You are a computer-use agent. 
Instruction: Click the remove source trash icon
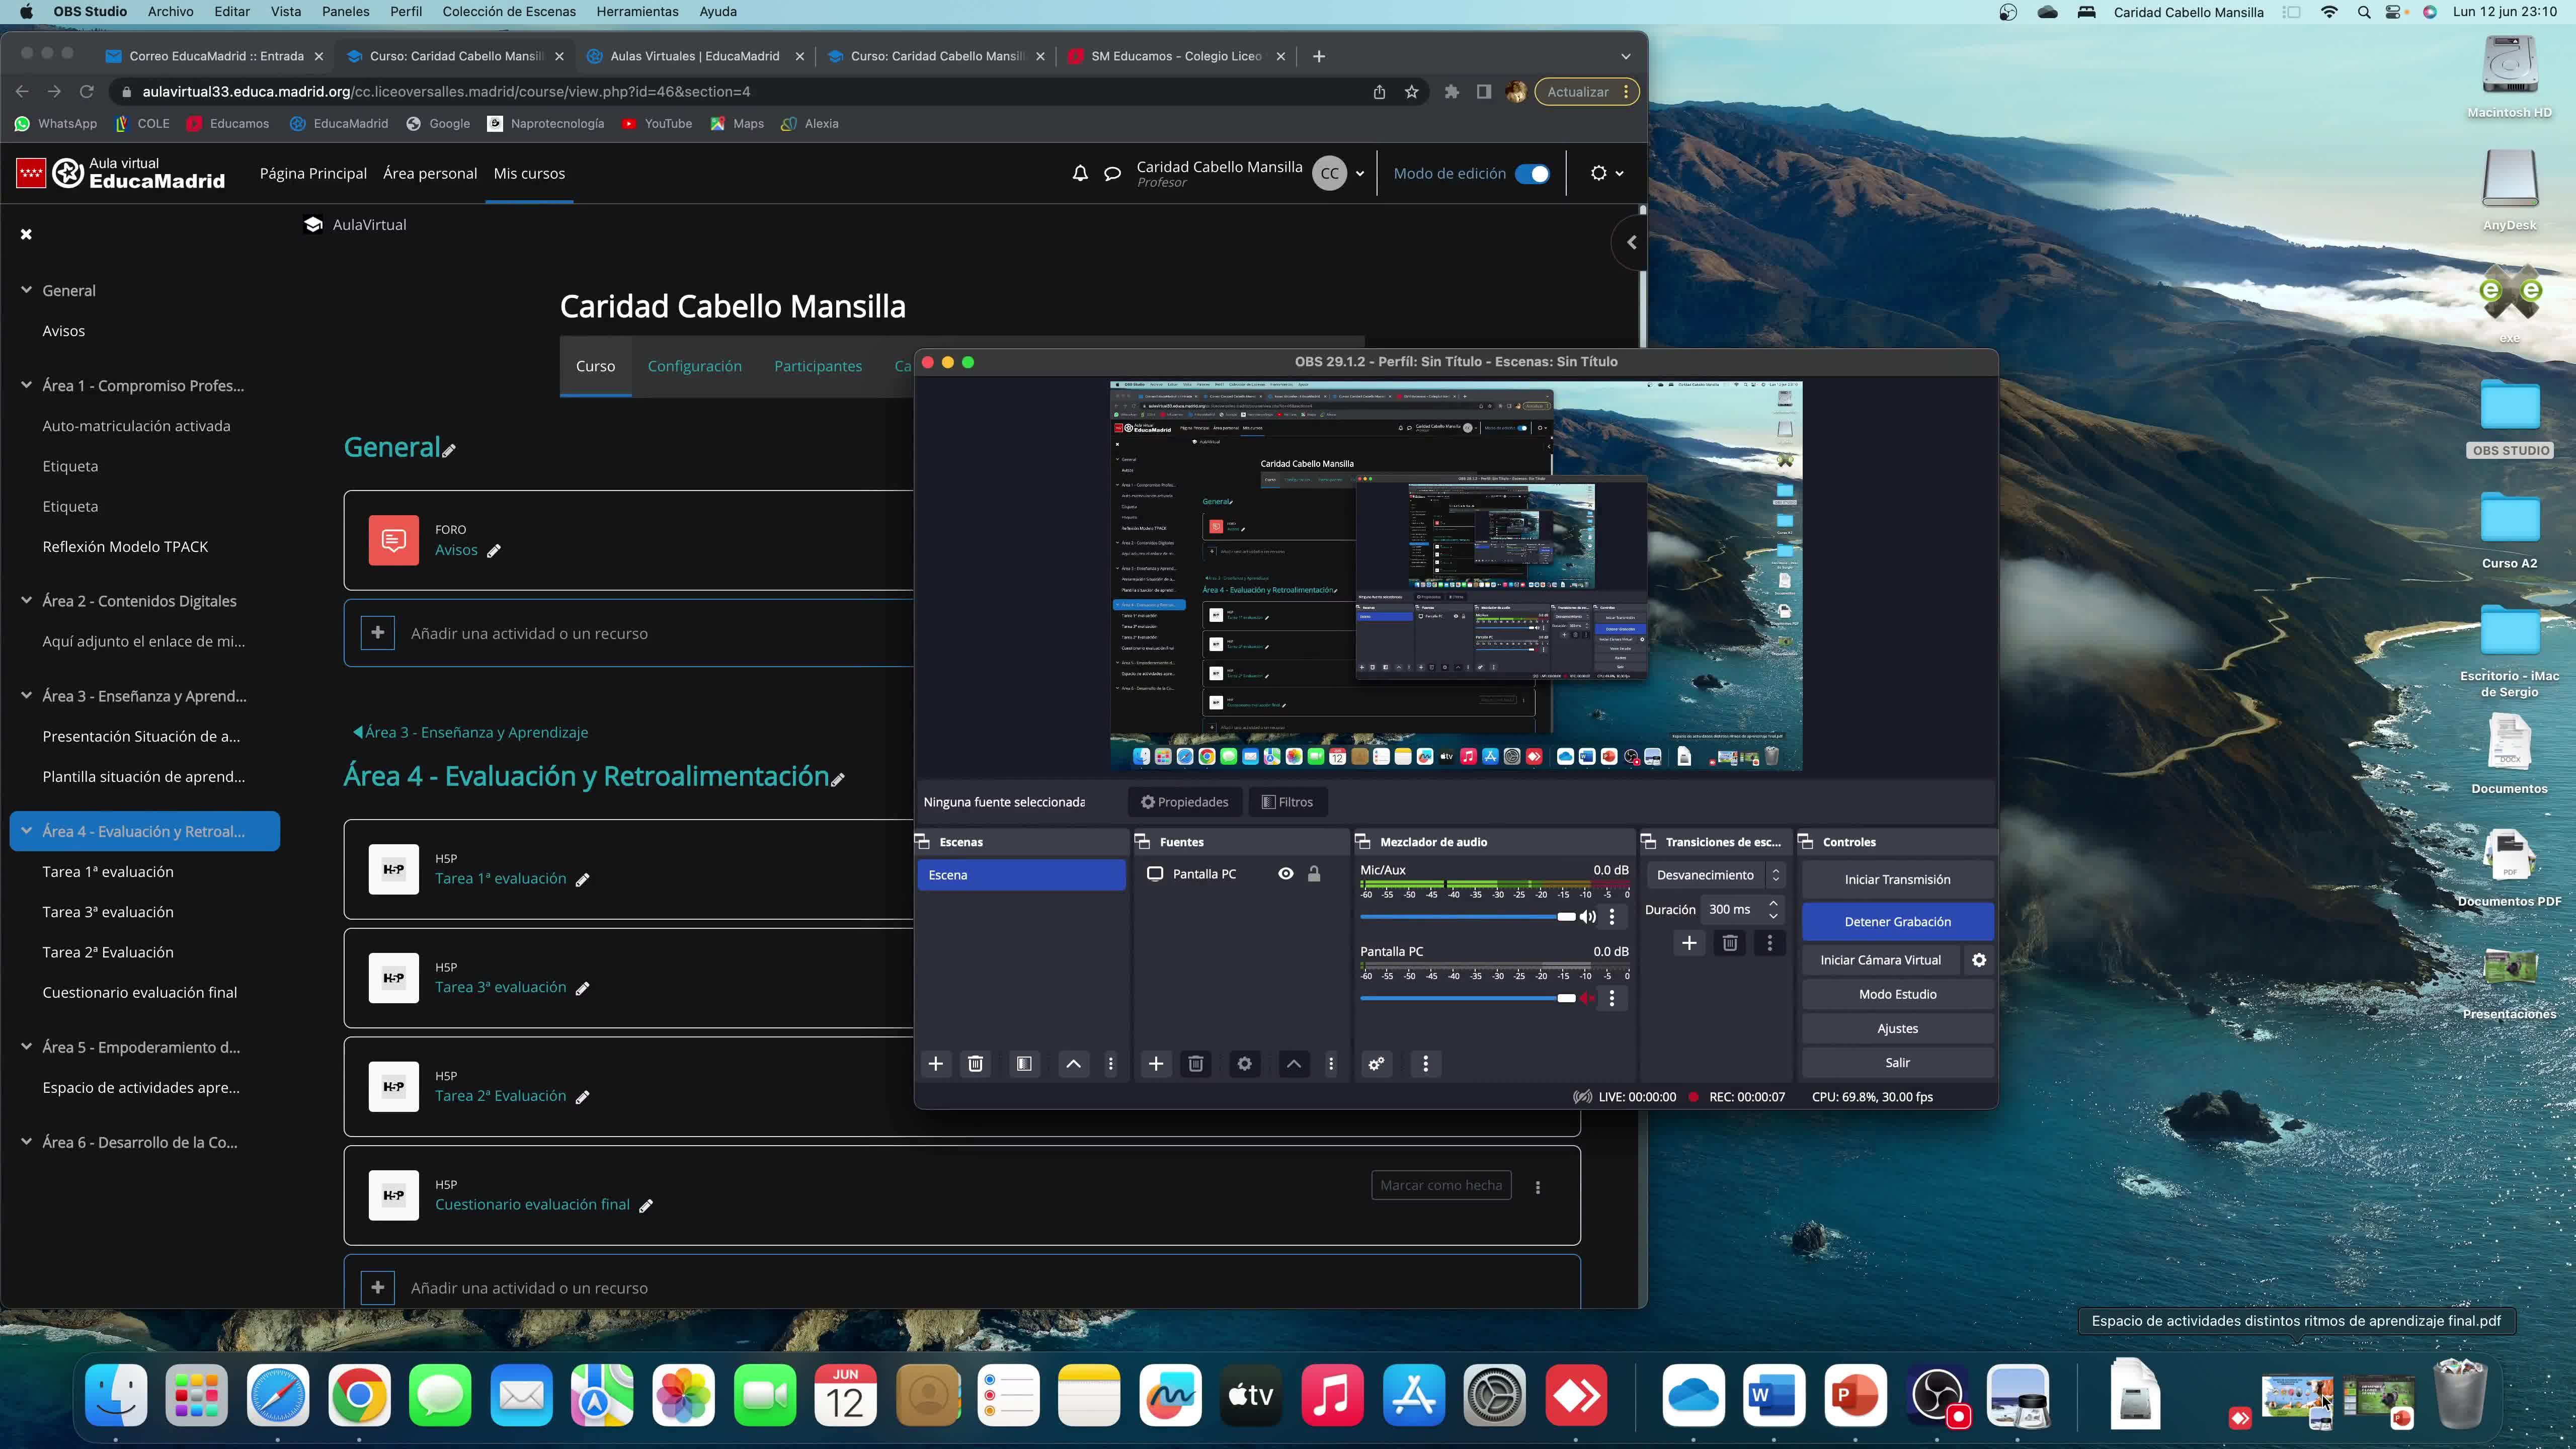[1195, 1064]
